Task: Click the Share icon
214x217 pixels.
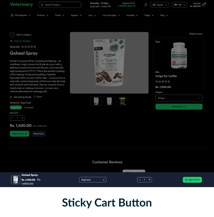Action: click(35, 97)
